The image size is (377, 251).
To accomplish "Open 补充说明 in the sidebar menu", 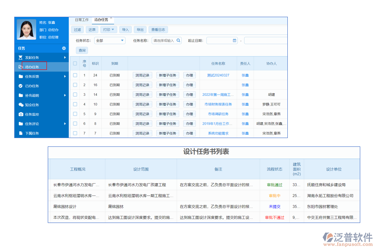I will (x=32, y=95).
